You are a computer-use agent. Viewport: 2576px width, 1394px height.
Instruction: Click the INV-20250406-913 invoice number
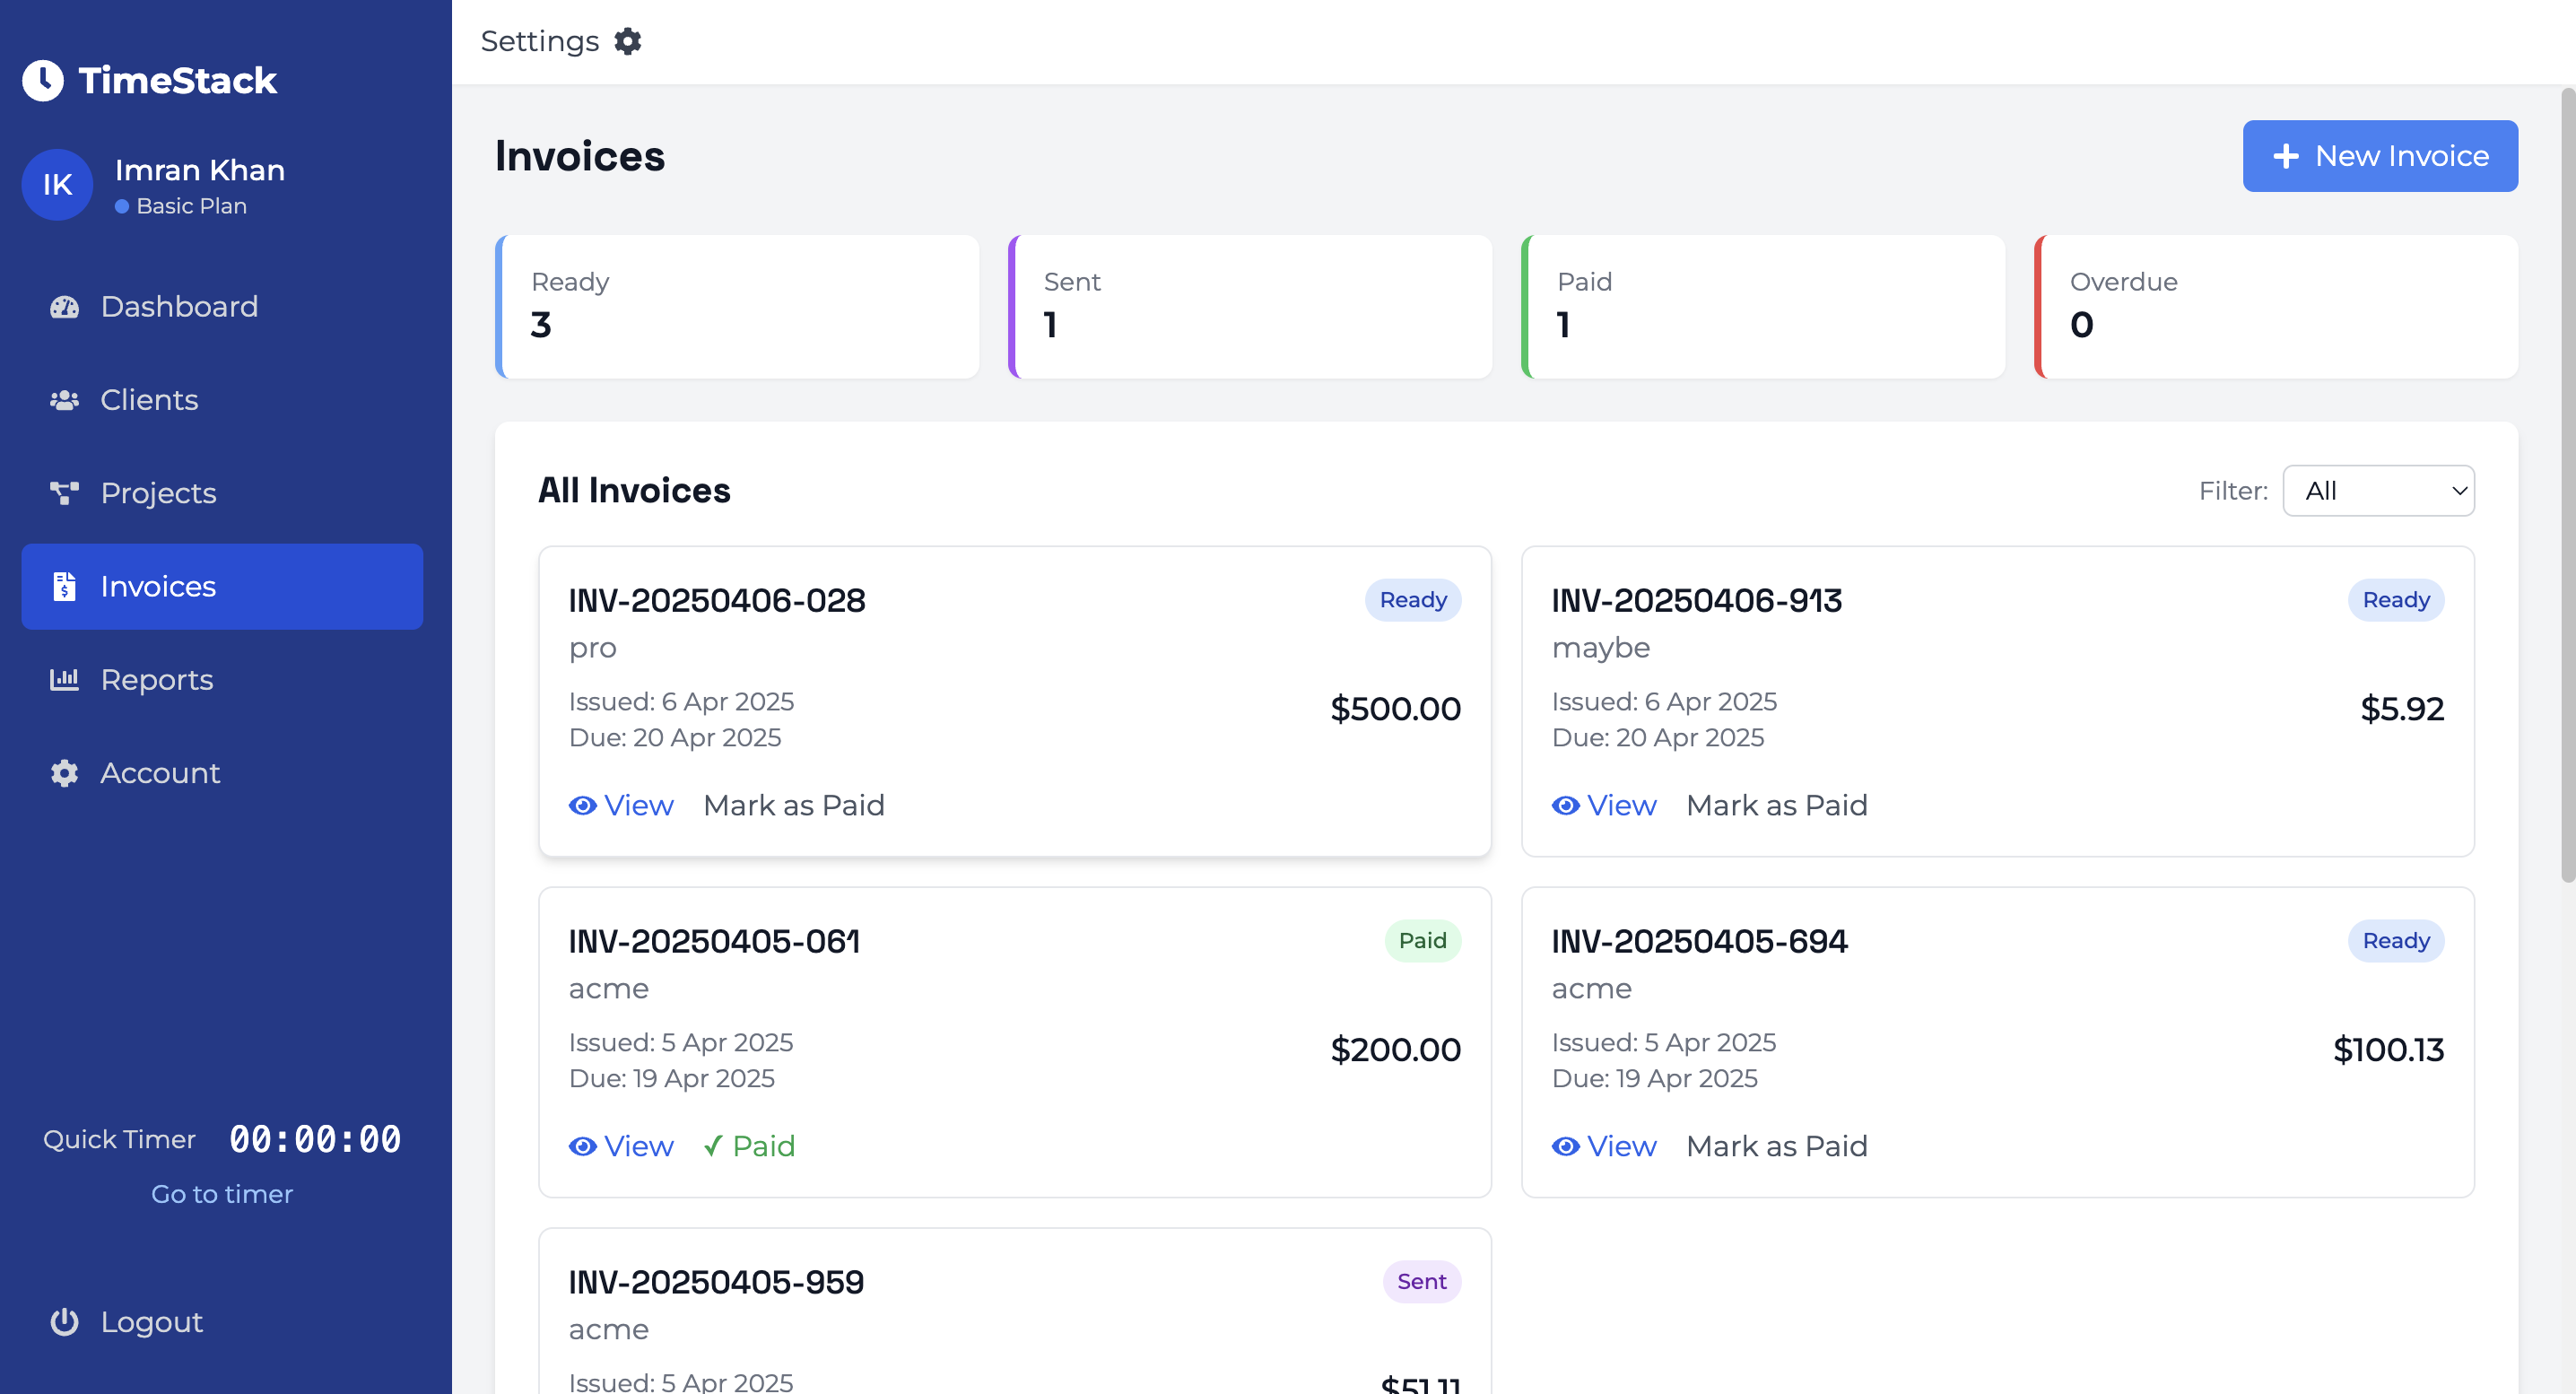pos(1697,601)
